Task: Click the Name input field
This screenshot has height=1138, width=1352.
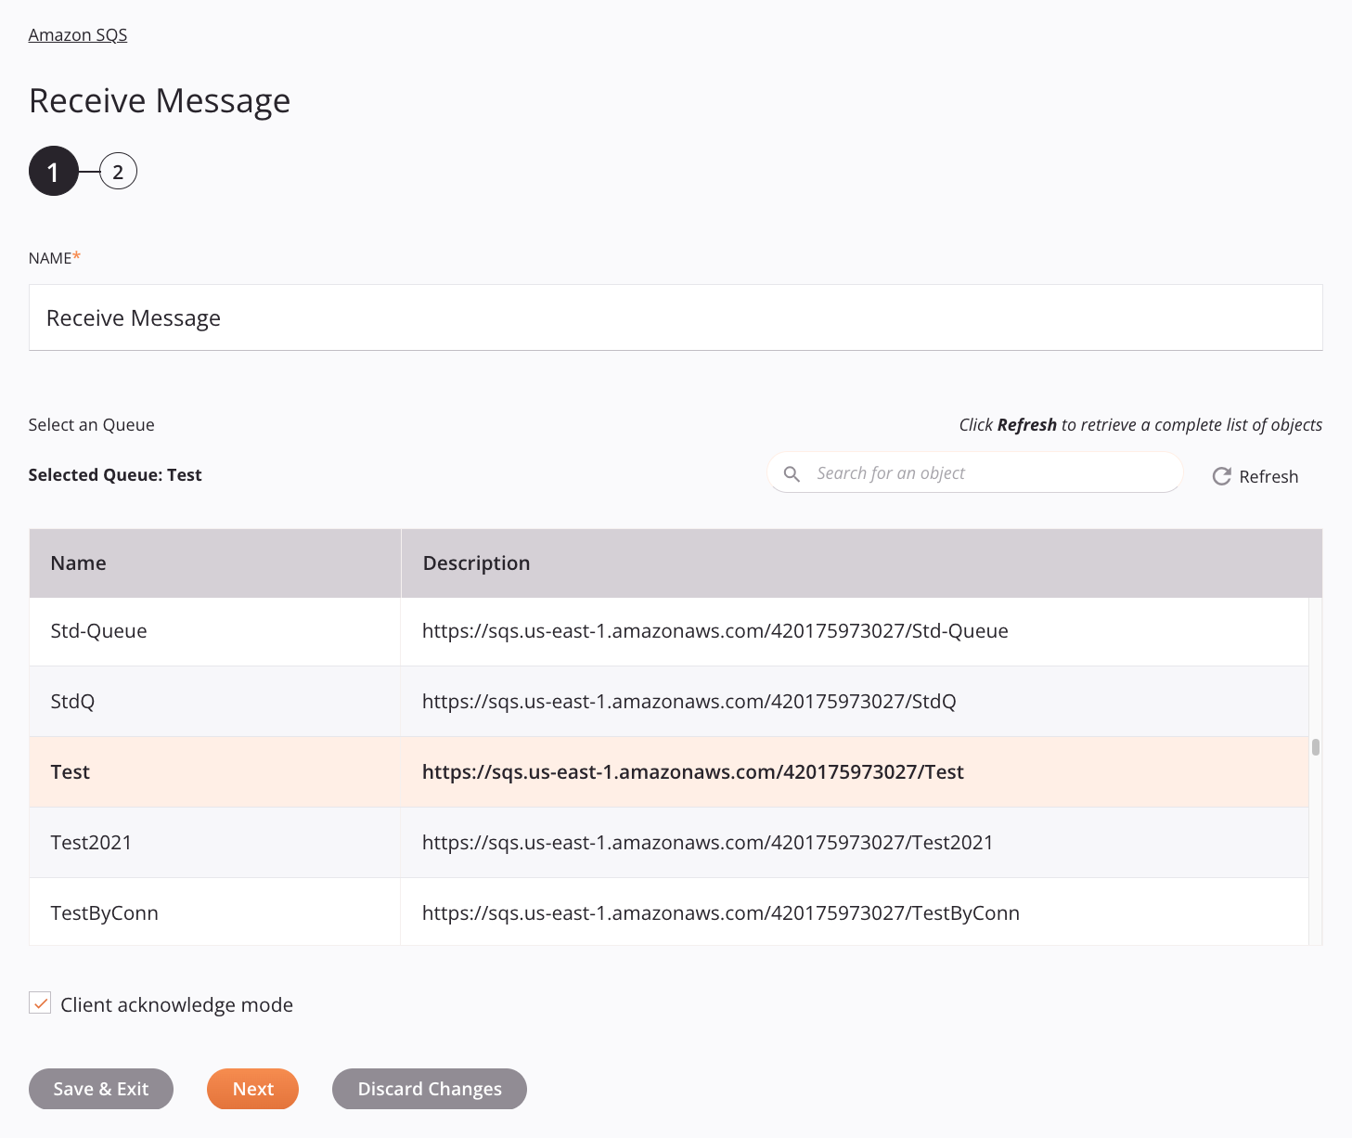Action: coord(676,317)
